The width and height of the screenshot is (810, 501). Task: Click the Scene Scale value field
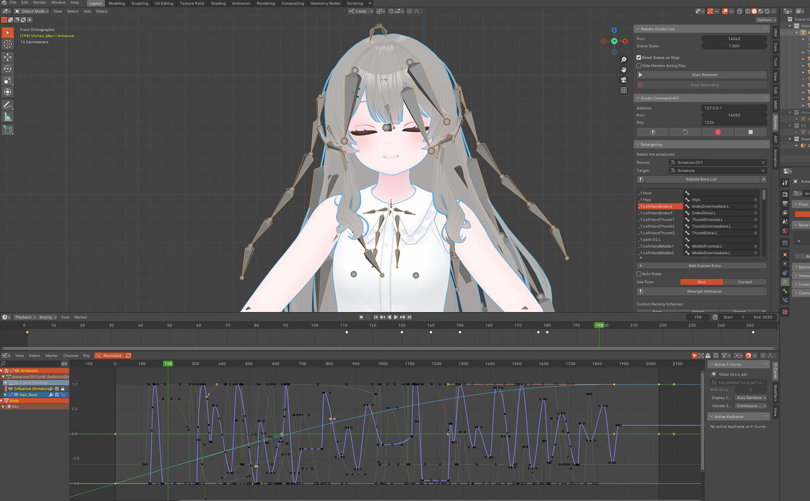pos(734,46)
